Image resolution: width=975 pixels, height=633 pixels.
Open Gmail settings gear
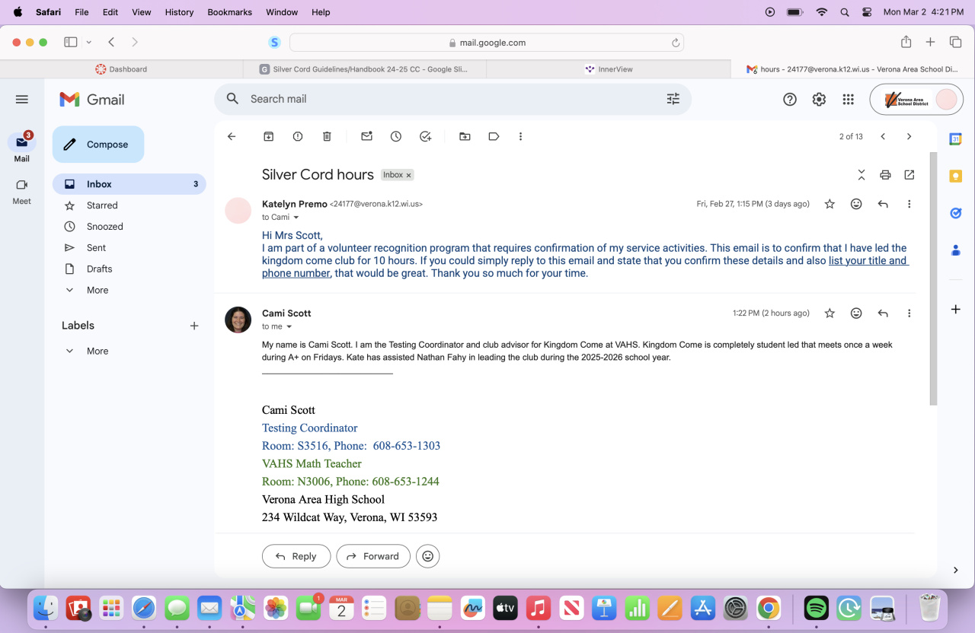(x=819, y=99)
